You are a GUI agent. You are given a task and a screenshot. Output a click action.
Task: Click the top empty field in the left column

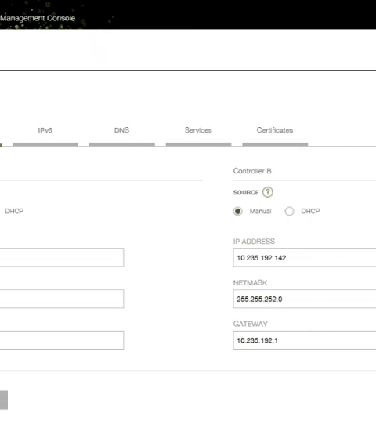click(x=62, y=257)
